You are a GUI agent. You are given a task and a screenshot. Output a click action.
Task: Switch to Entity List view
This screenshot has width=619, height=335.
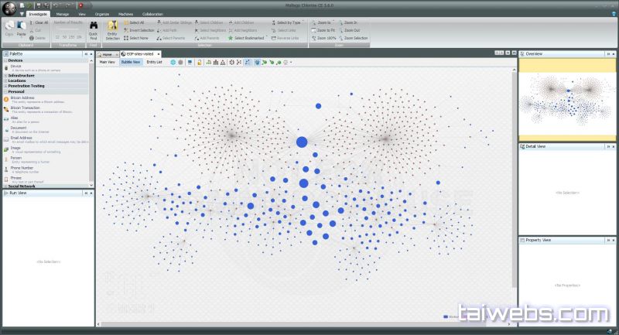coord(155,62)
